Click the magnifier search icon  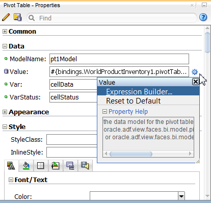pyautogui.click(x=32, y=18)
